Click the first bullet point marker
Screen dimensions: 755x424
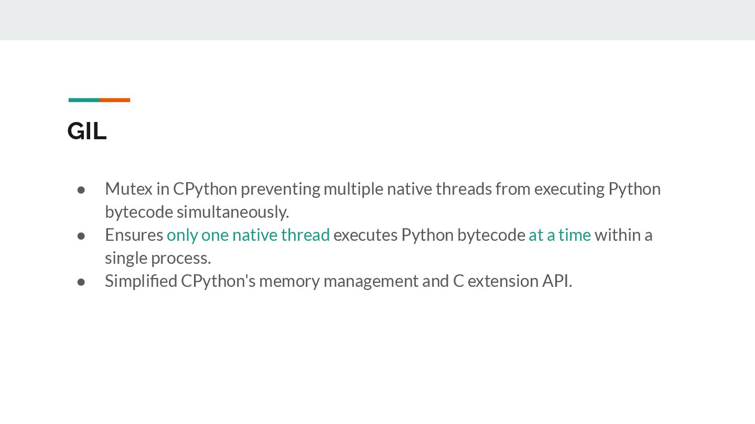(81, 189)
